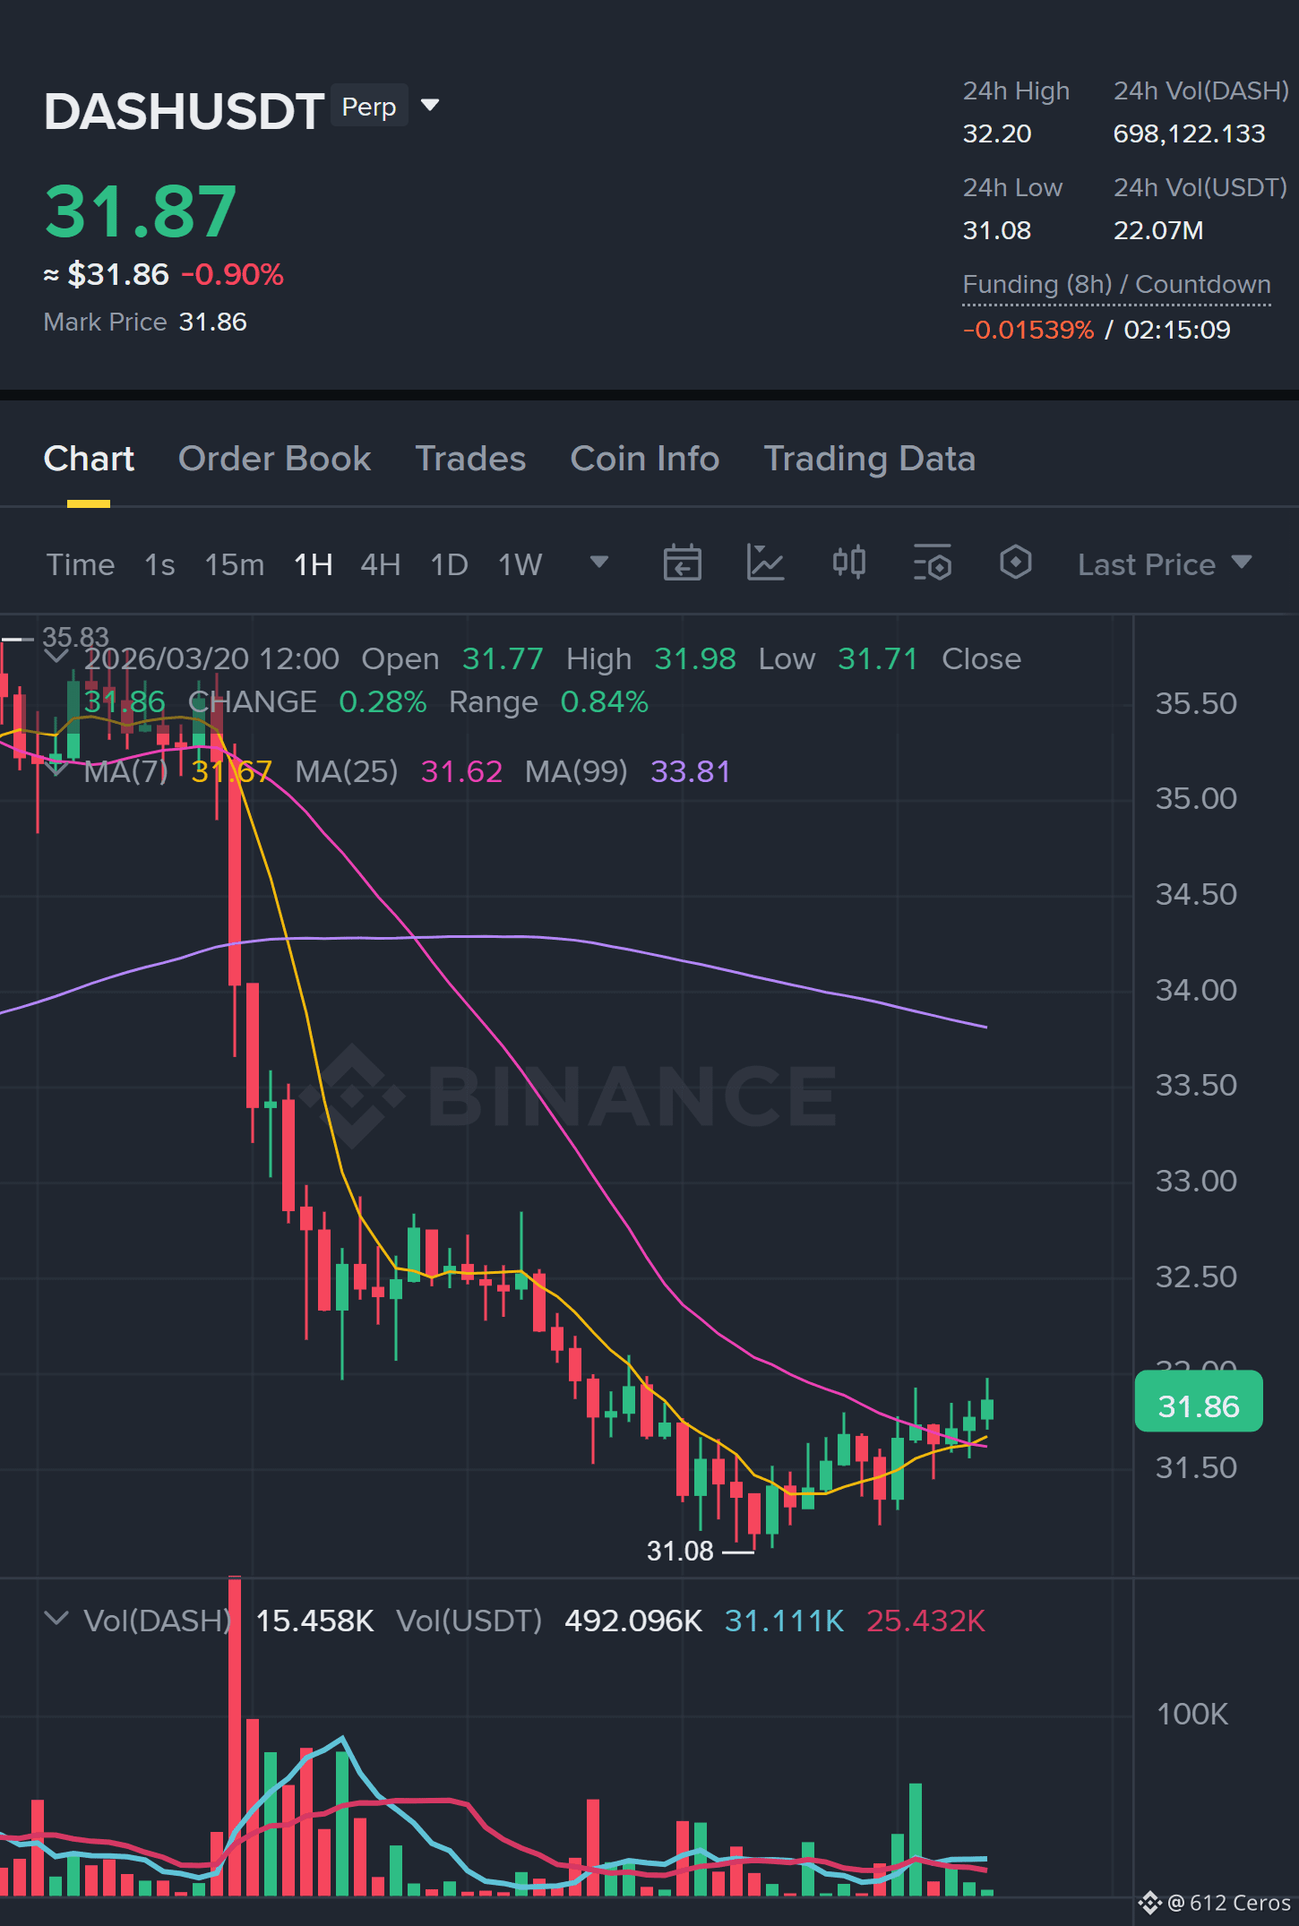Screen dimensions: 1299x1926
Task: Open the calendar date-jump icon
Action: [x=682, y=563]
